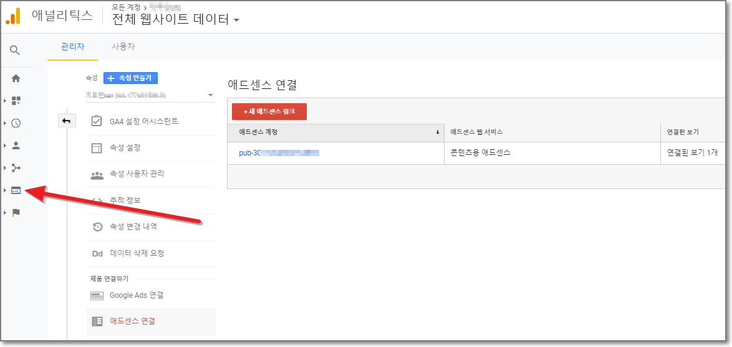Click 애드센스 연결 page heading

[x=262, y=85]
